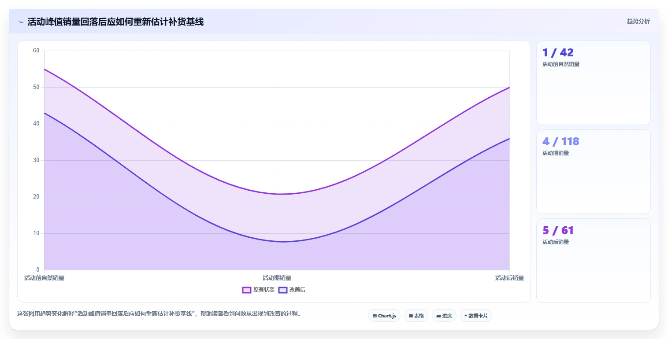Click the description text below the chart
Screen dimensions: 668x339
pos(159,314)
